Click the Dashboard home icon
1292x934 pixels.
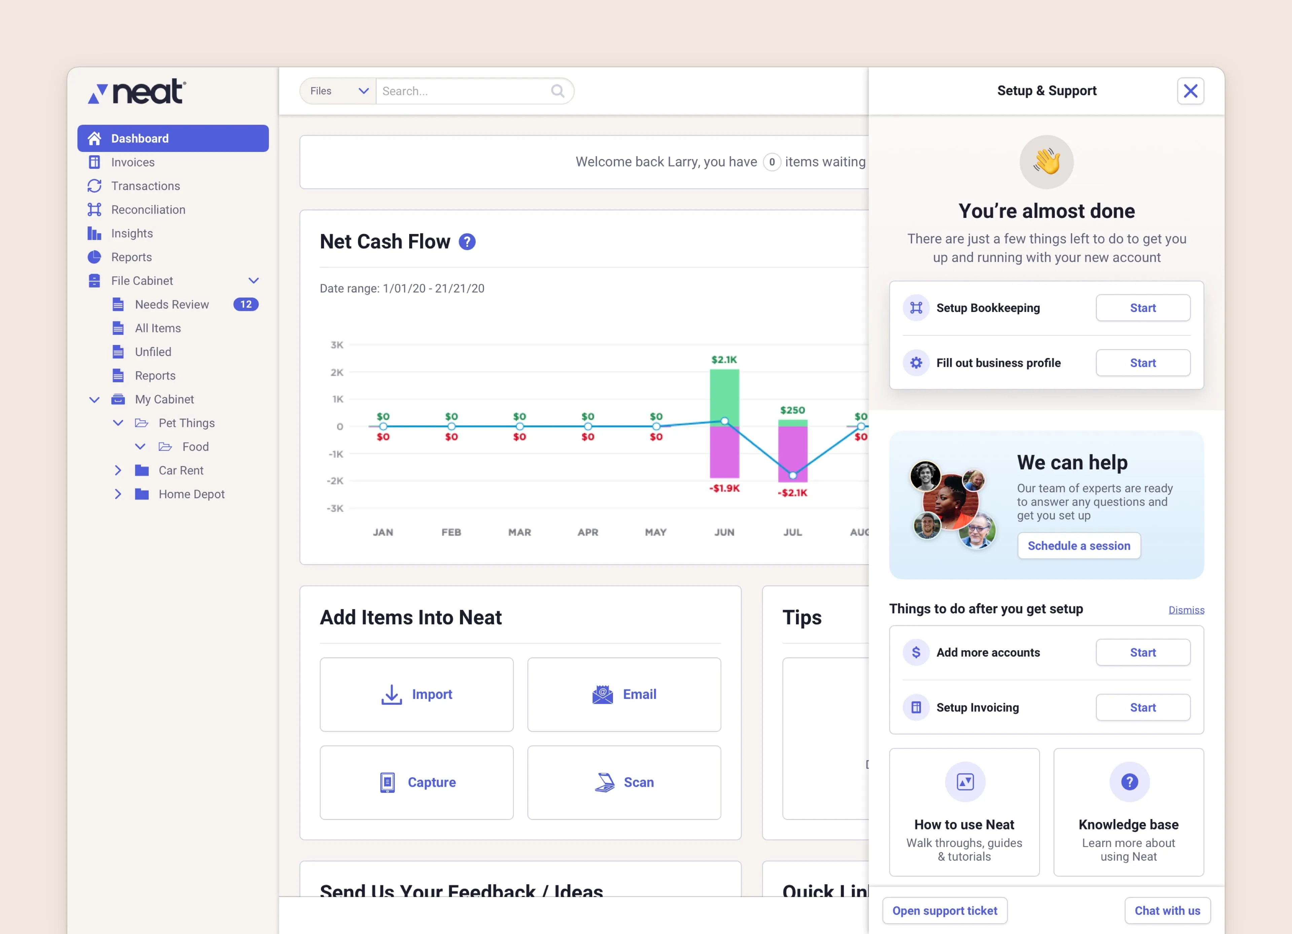(95, 138)
